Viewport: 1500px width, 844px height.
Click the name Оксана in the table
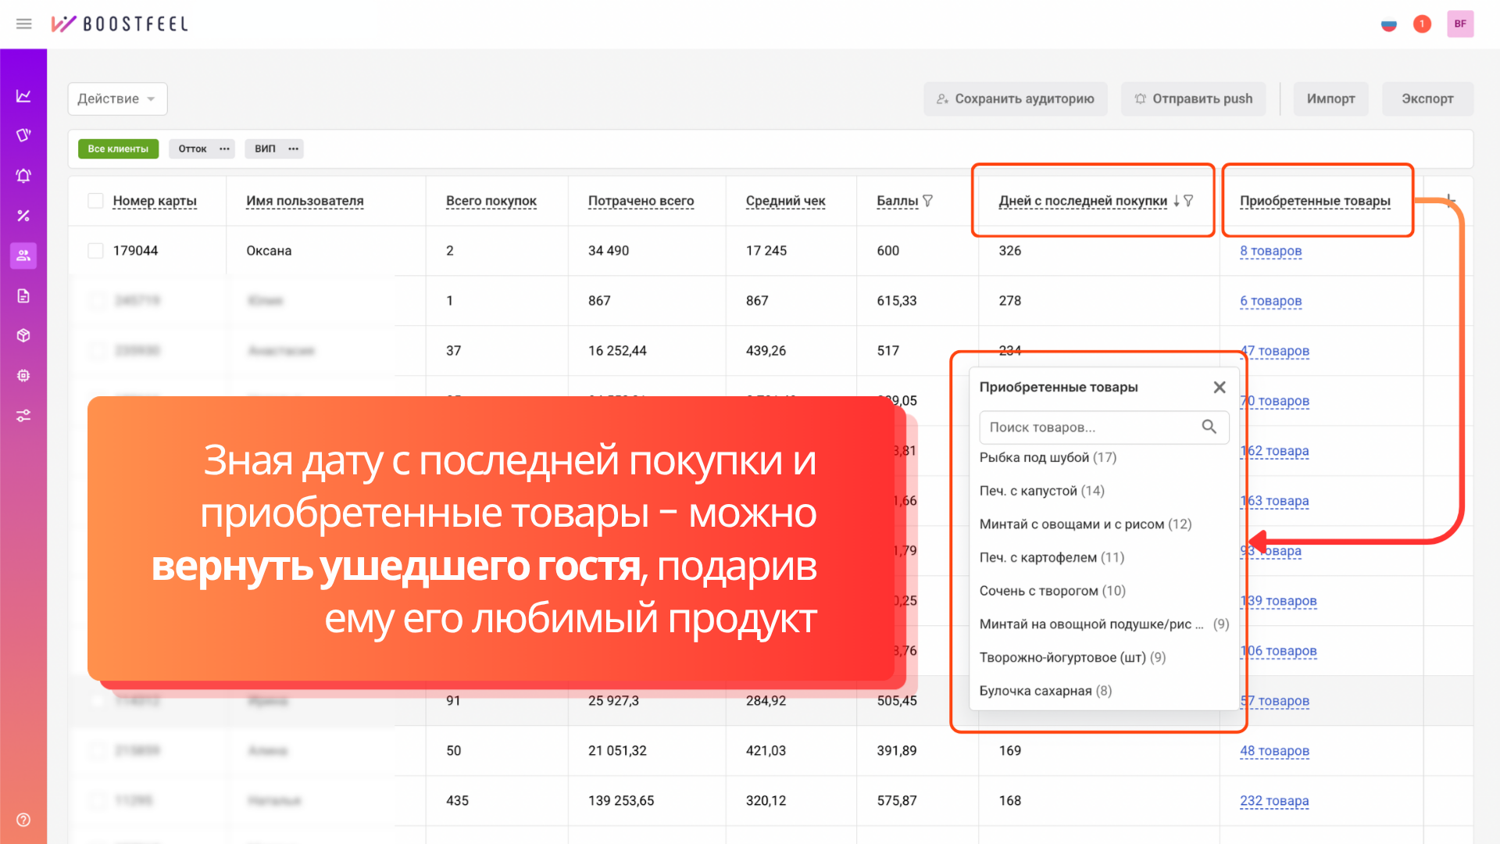[x=269, y=251]
